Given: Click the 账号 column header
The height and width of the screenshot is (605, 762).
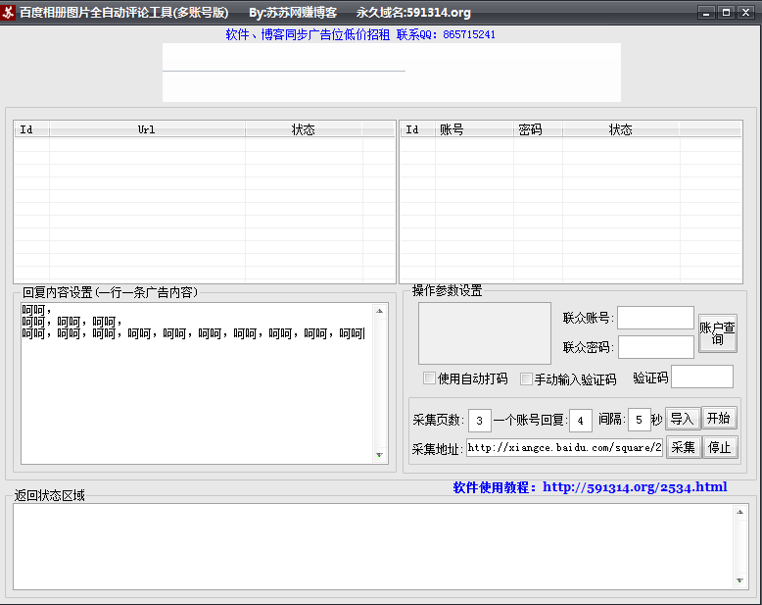Looking at the screenshot, I should click(x=474, y=129).
